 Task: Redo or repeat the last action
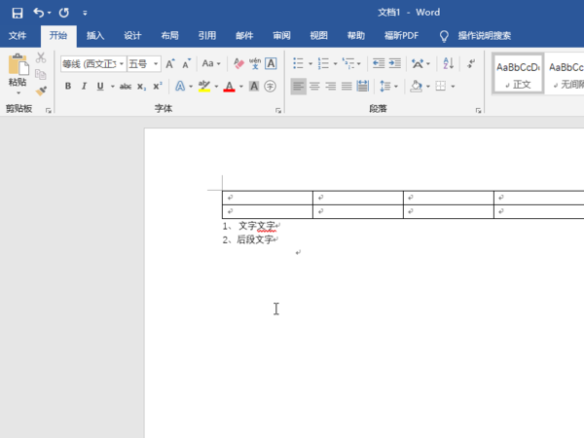click(64, 13)
